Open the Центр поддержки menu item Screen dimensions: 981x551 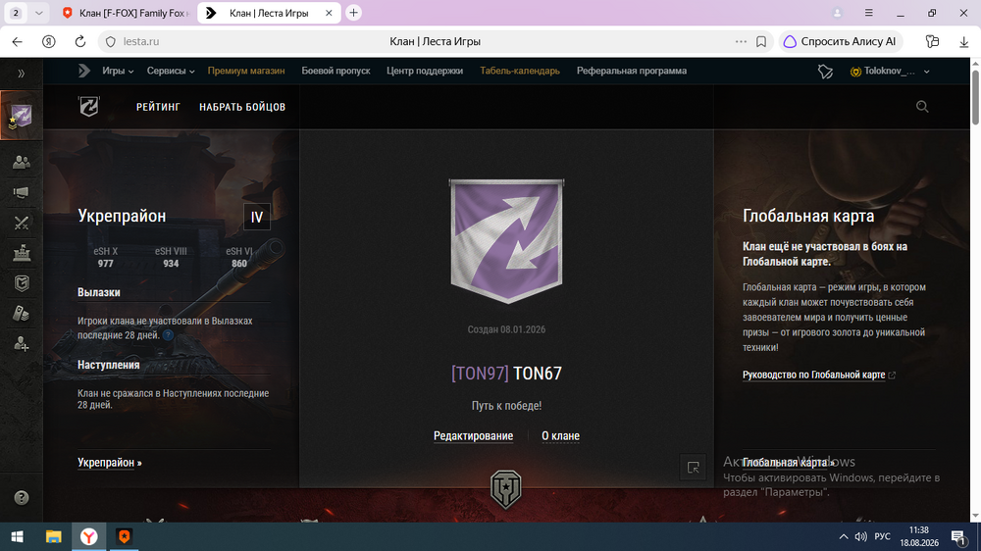425,71
